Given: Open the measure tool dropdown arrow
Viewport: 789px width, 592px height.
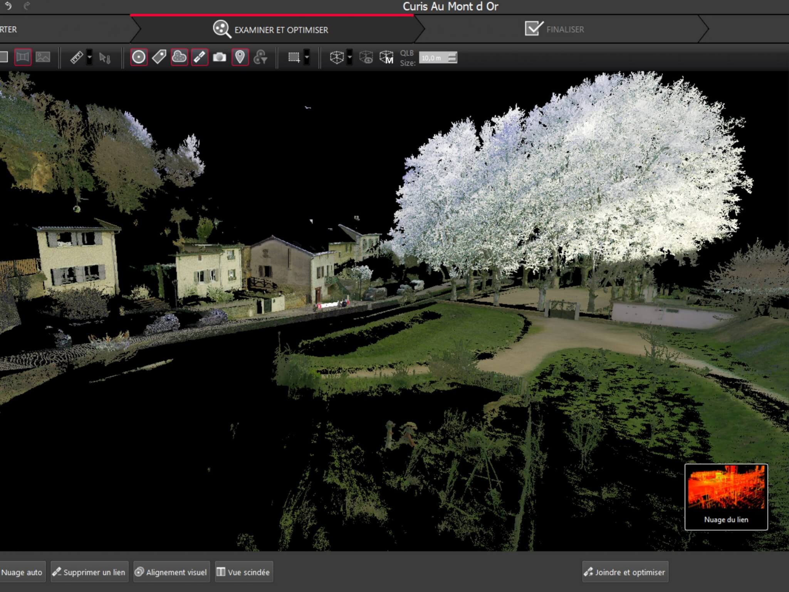Looking at the screenshot, I should point(89,57).
